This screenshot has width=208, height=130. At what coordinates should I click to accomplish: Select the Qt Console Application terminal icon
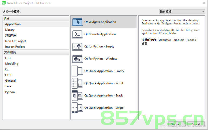pos(77,34)
